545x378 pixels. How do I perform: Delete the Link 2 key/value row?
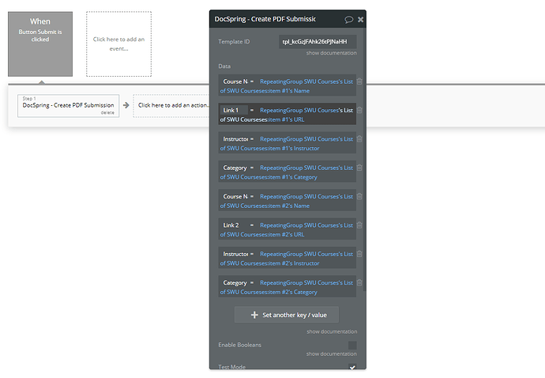point(359,225)
